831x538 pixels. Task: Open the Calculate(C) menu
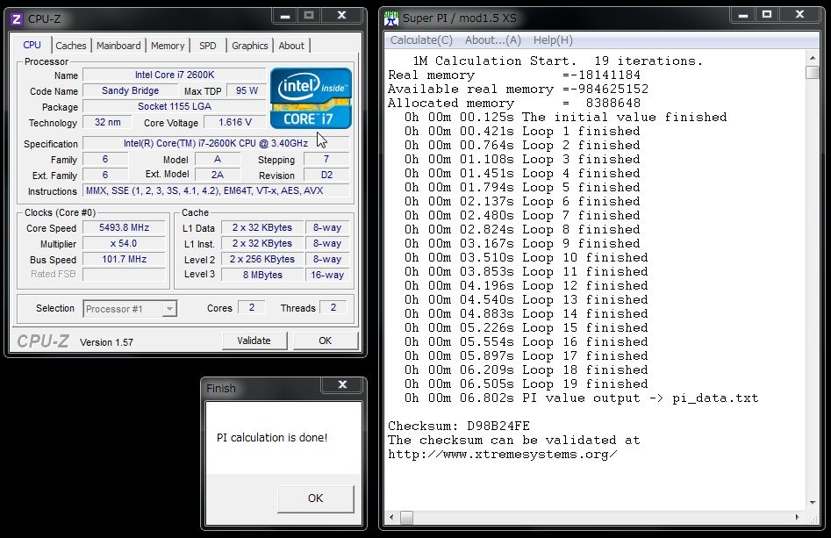click(421, 40)
